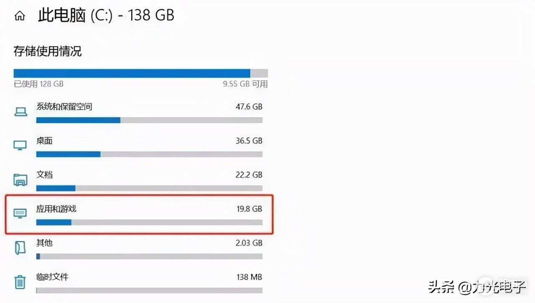Click the folder icon next to 文档

click(20, 179)
